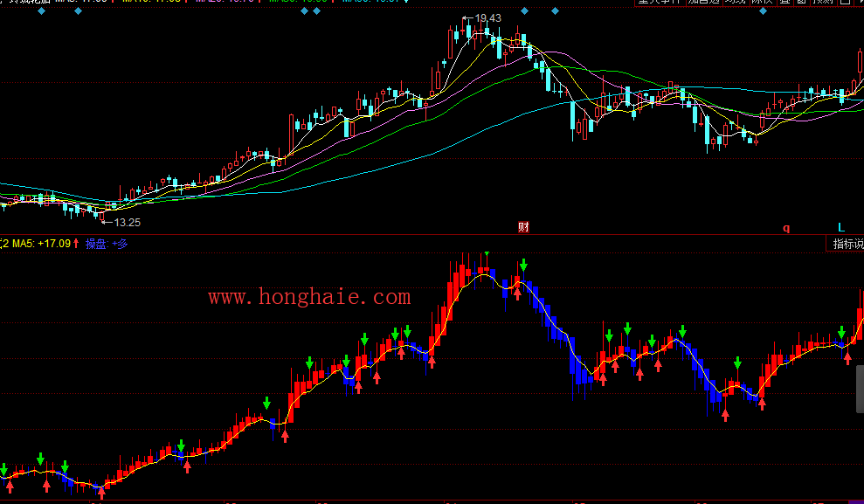Click the www.honghaie.com watermark link
The width and height of the screenshot is (864, 504).
coord(309,298)
